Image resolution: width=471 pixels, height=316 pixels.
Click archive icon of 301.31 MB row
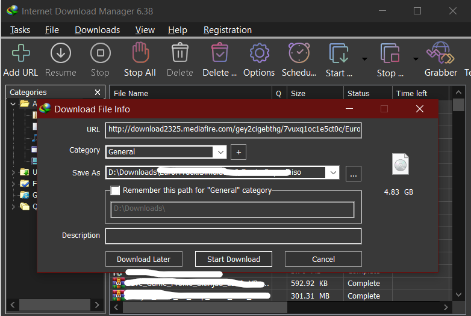coord(118,296)
